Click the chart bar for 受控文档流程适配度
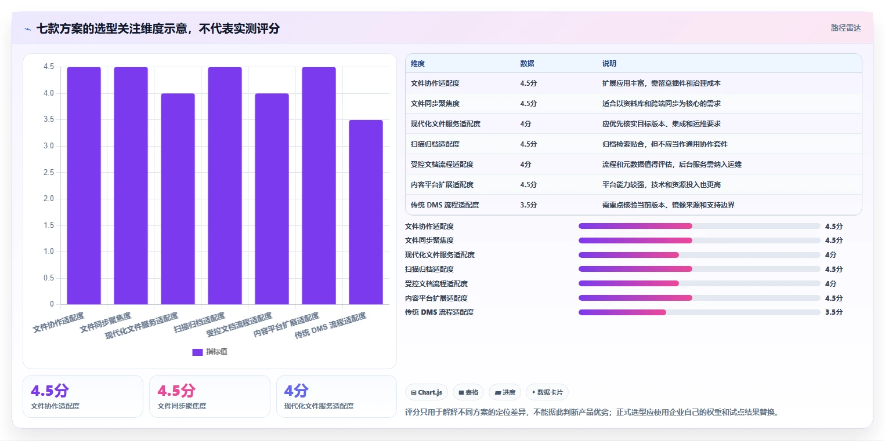The image size is (885, 441). (x=272, y=199)
